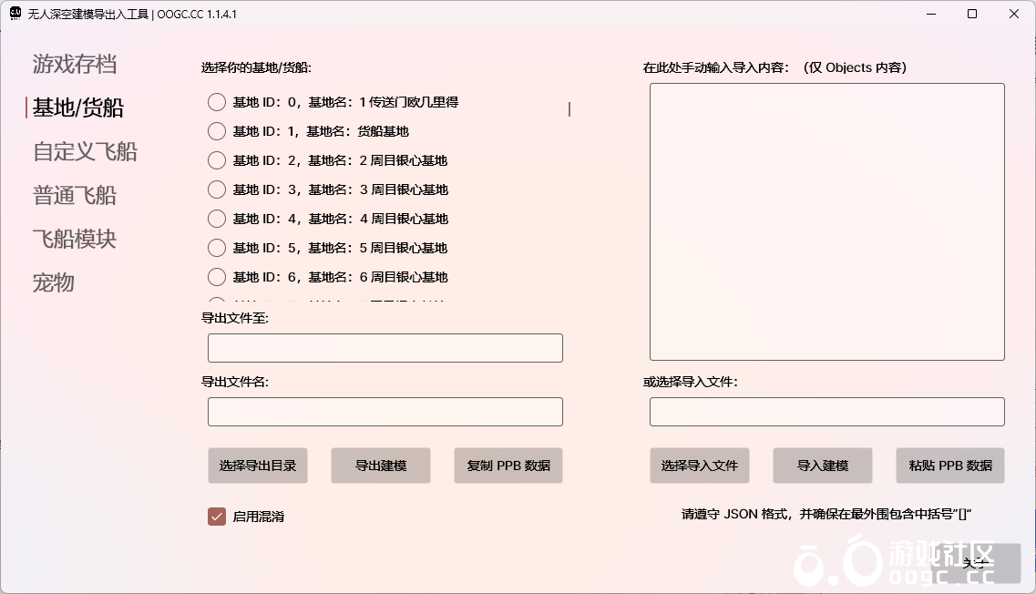Click the 或选择导入文件 path field
Screen dimensions: 1036x594
(827, 412)
